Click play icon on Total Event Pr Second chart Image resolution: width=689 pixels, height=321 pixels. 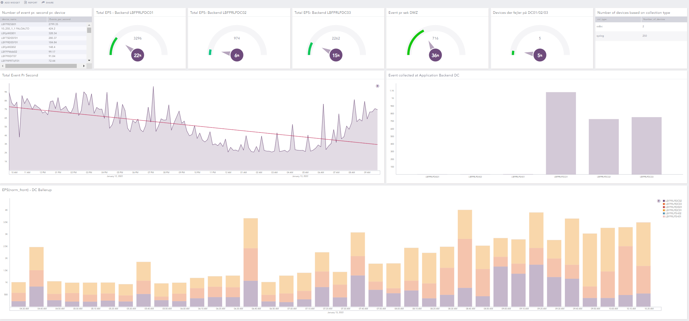tap(378, 86)
